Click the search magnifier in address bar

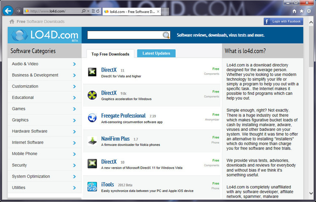tap(83, 11)
